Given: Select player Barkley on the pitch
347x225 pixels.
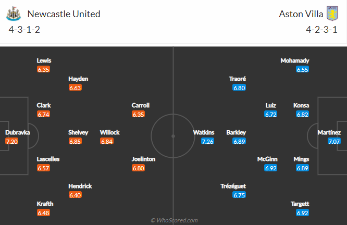Looking at the screenshot, I should [x=236, y=132].
